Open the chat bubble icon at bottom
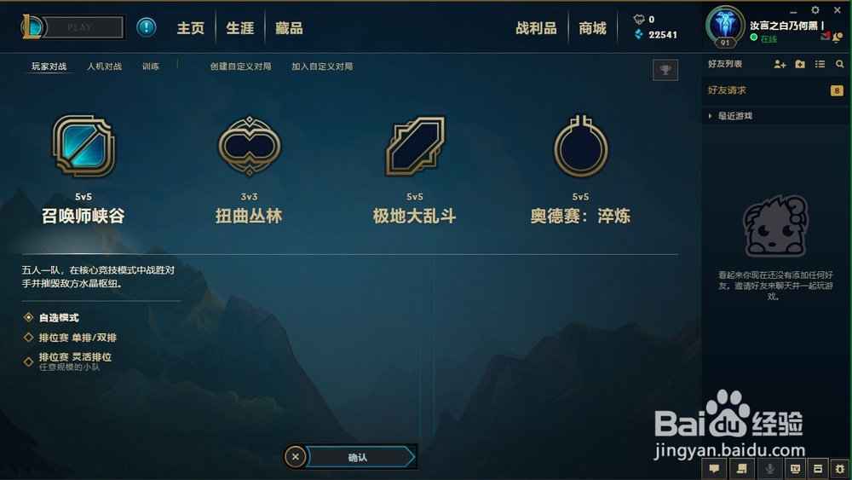 (x=714, y=468)
